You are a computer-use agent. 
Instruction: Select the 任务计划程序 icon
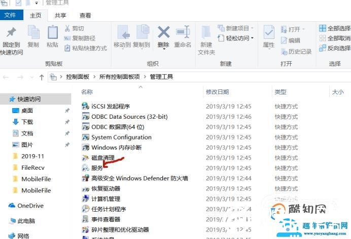[86, 209]
